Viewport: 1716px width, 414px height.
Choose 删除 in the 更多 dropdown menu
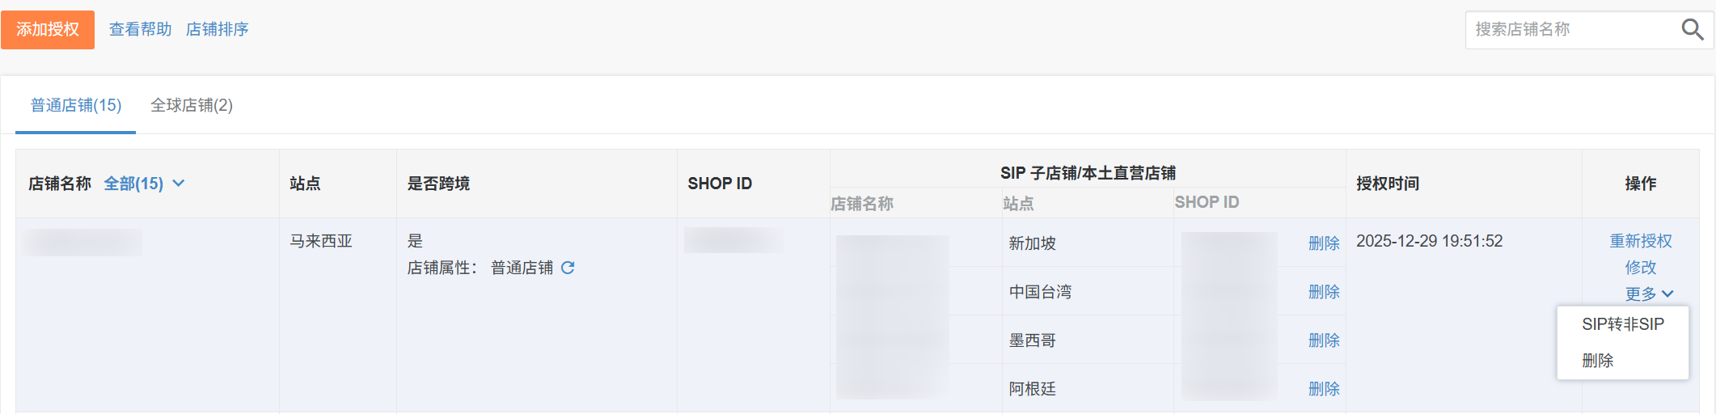(1597, 361)
